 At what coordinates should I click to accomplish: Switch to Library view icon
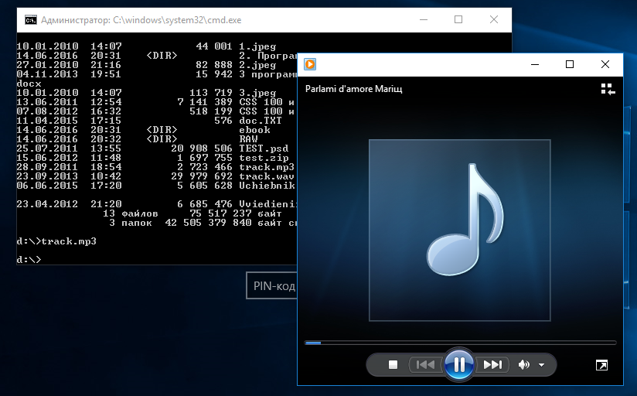coord(608,89)
